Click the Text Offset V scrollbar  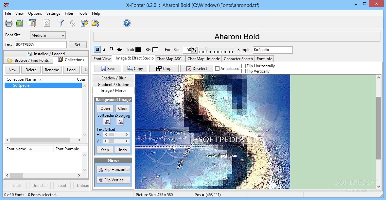pyautogui.click(x=116, y=141)
